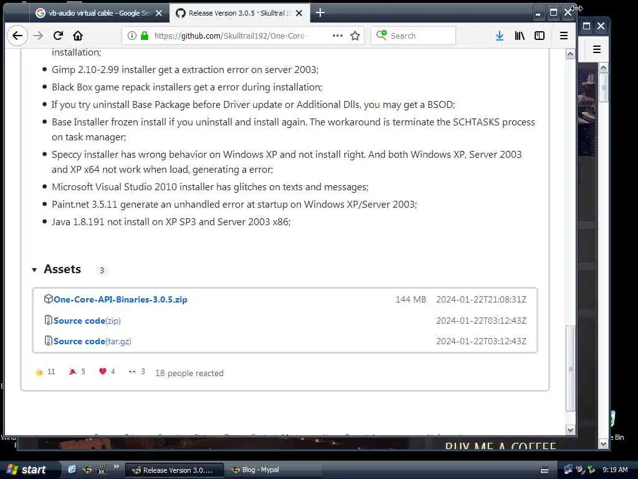Download Source code (zip)
The height and width of the screenshot is (479, 638).
pos(87,321)
